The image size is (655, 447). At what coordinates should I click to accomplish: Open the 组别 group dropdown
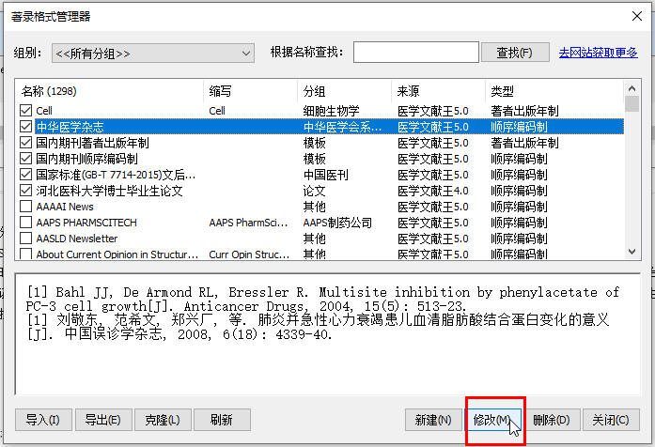[152, 54]
